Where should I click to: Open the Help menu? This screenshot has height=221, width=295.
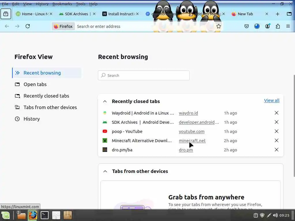point(93,4)
